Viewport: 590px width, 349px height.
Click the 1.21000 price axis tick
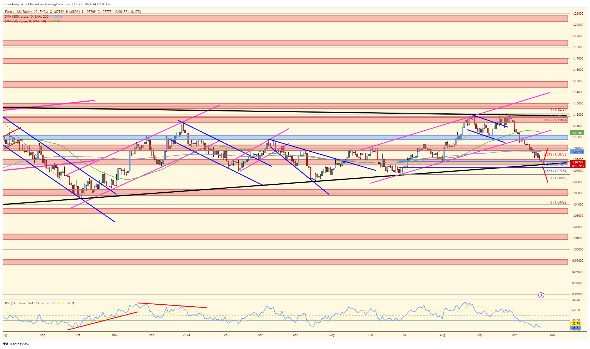(x=578, y=13)
